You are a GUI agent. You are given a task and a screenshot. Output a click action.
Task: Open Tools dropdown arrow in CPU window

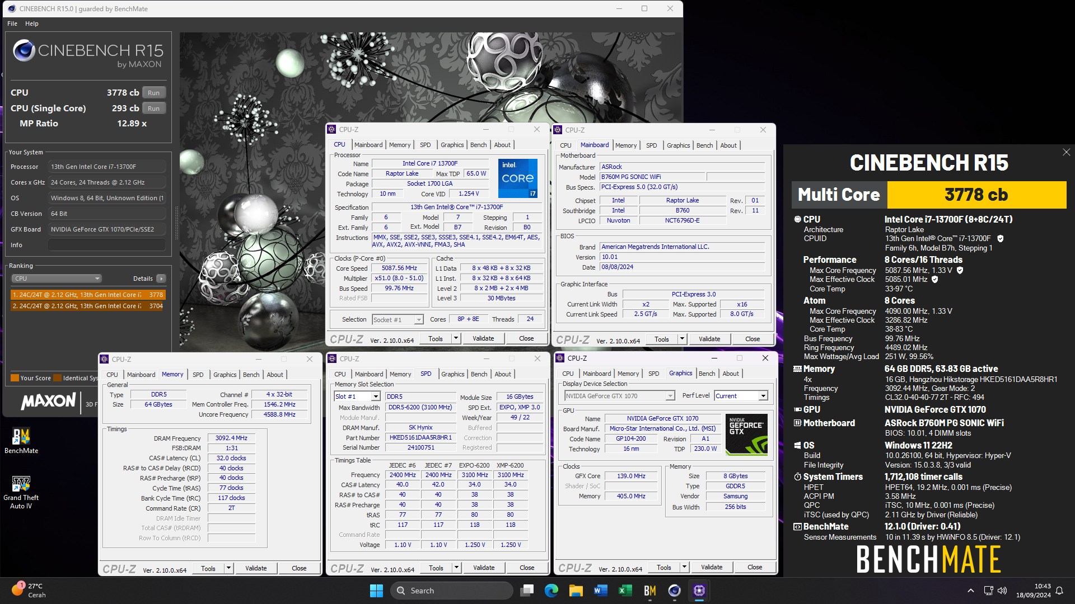(x=456, y=338)
